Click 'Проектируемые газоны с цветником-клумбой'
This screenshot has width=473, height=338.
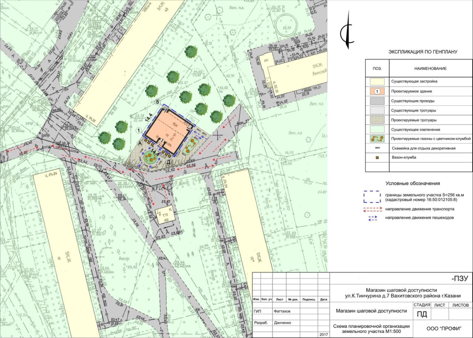[x=431, y=139]
